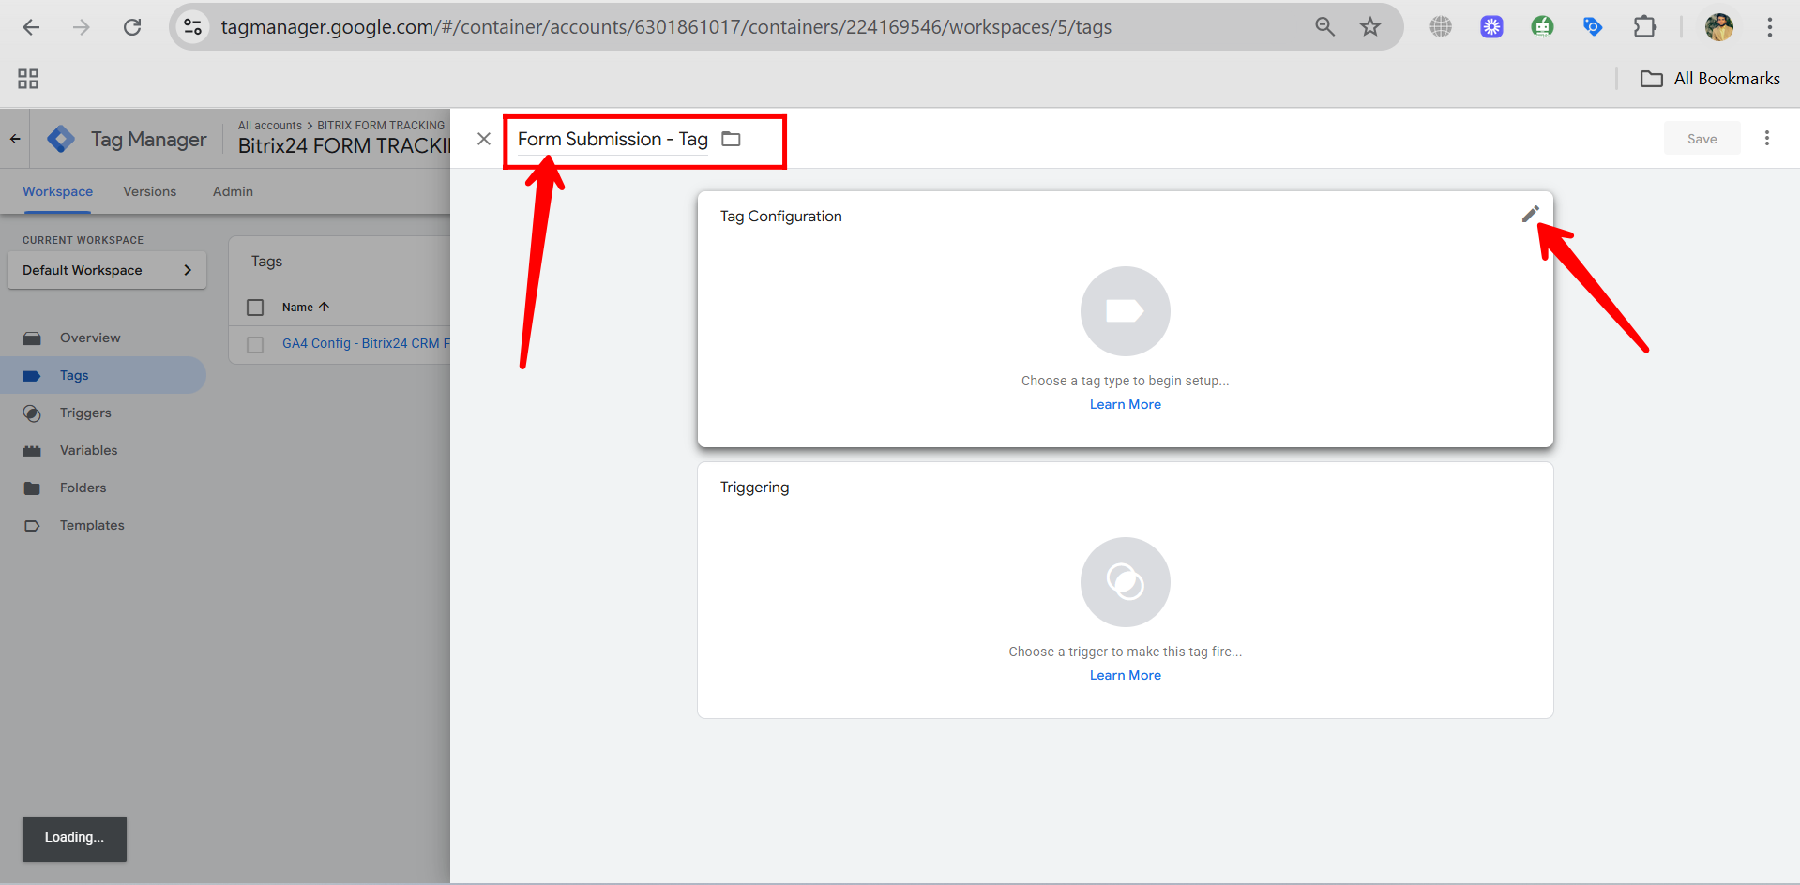Click the Tag Configuration pencil edit icon
Image resolution: width=1800 pixels, height=885 pixels.
click(x=1530, y=215)
